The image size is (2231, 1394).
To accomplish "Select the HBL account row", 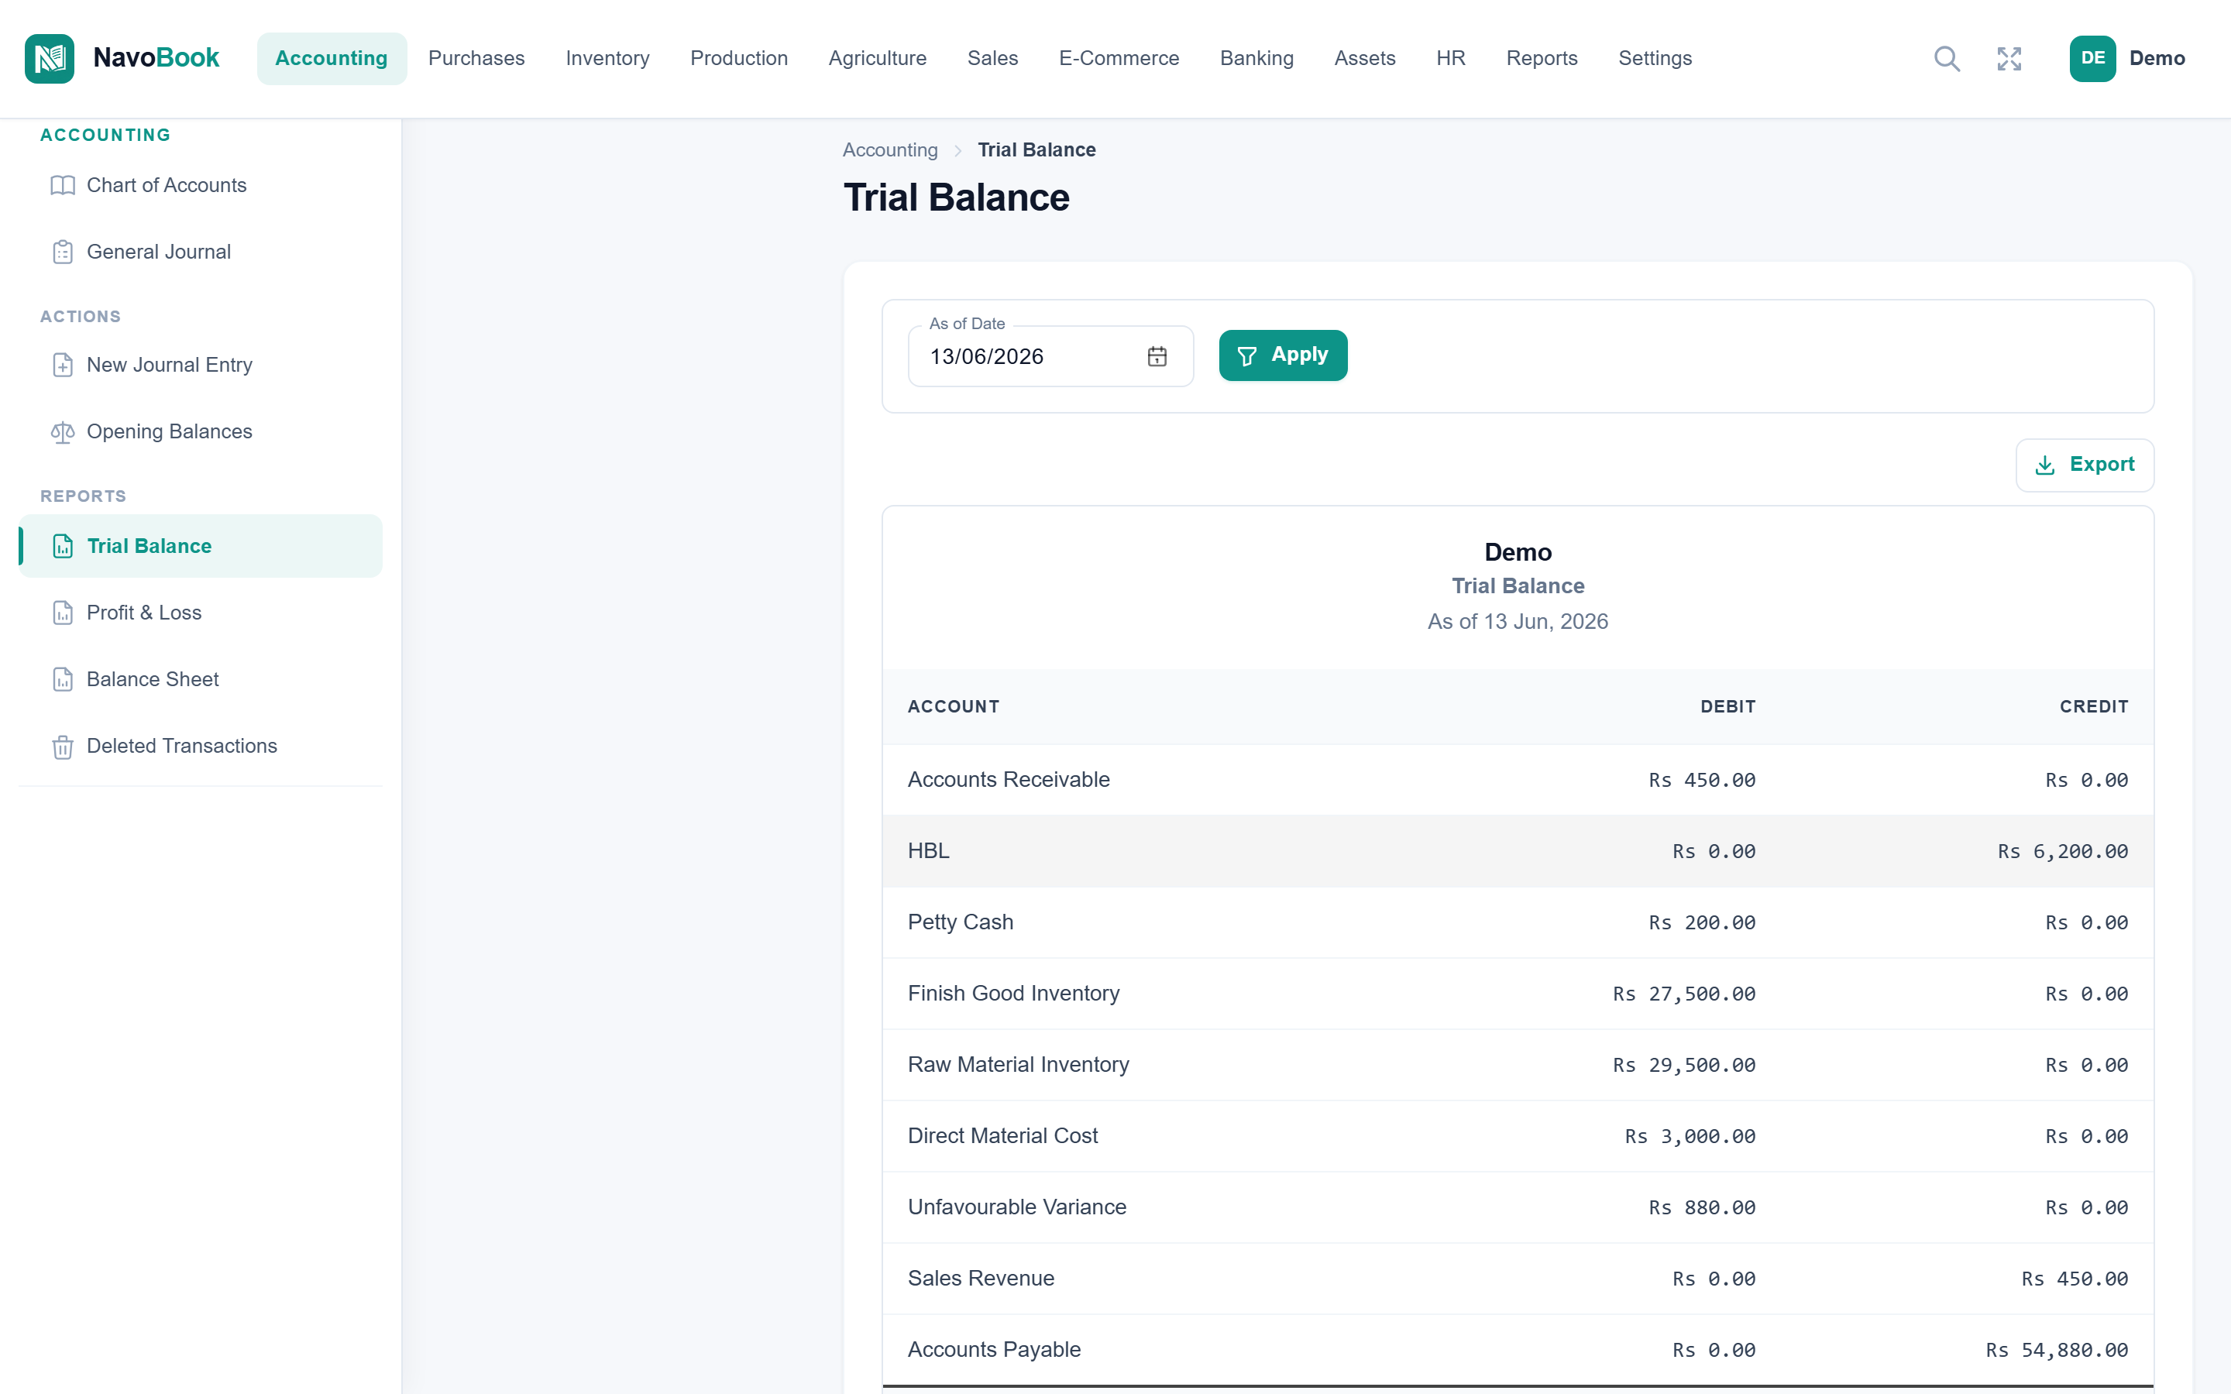I will 1518,851.
